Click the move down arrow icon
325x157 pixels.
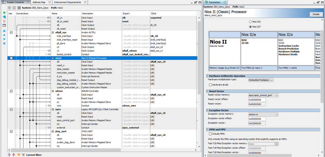tap(4, 39)
